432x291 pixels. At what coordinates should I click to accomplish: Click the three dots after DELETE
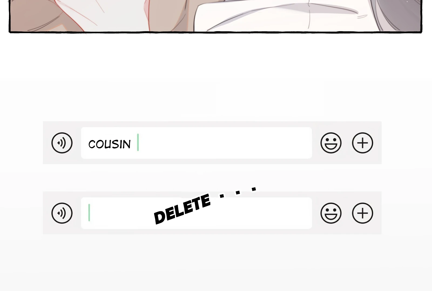[238, 192]
